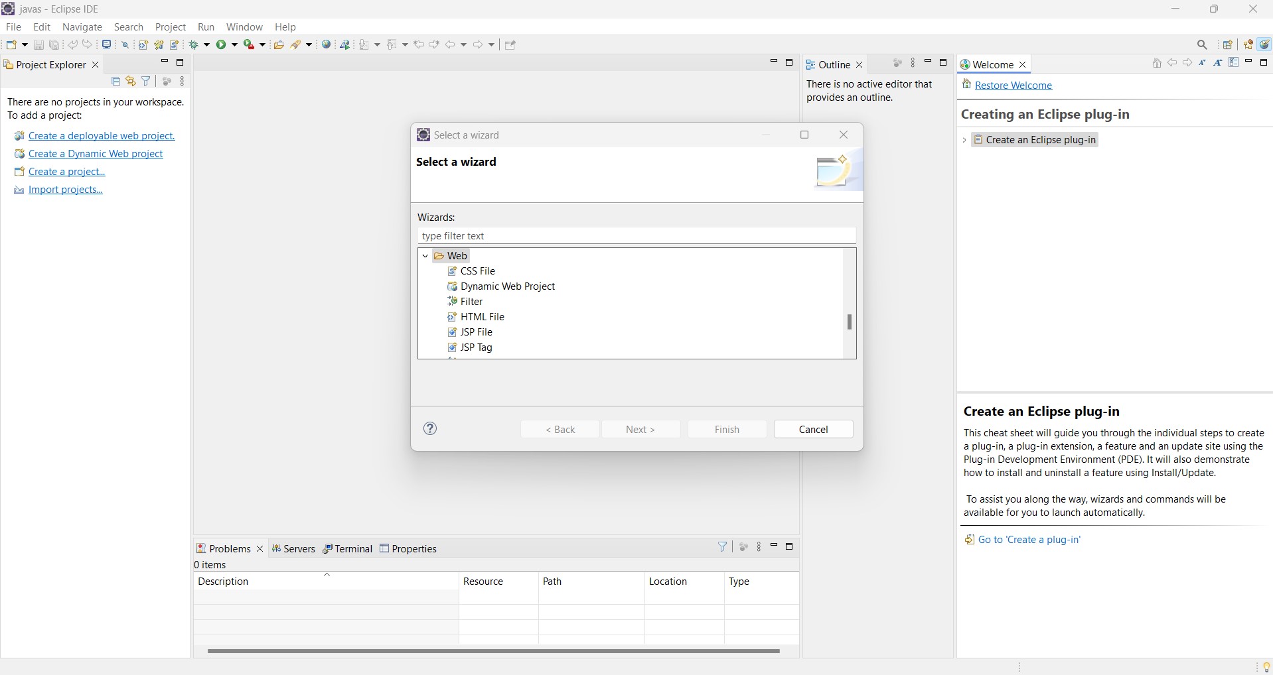Expand the 'Create an Eclipse plug-in' item
The width and height of the screenshot is (1273, 675).
coord(964,140)
